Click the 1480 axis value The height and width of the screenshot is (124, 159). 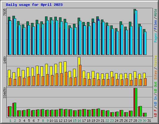(5, 60)
